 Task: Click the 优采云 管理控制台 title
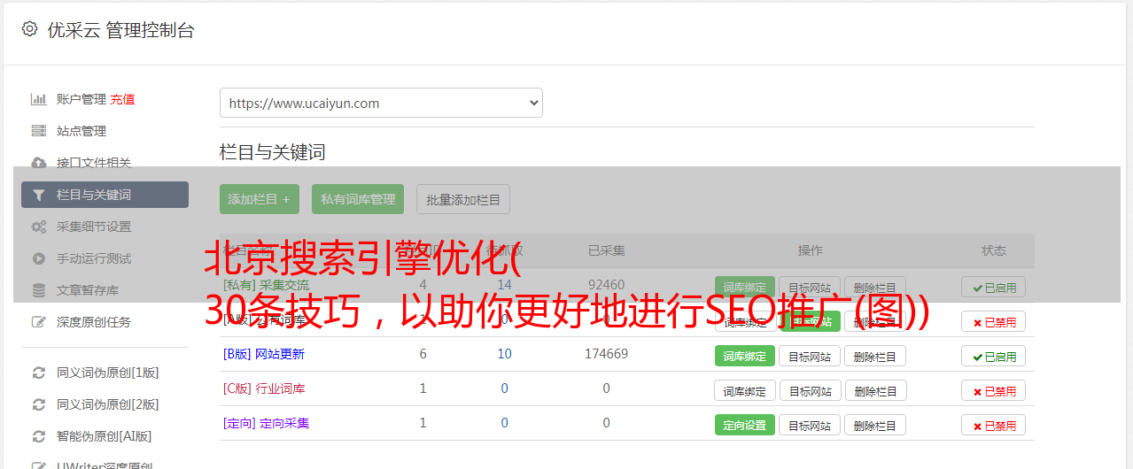121,30
